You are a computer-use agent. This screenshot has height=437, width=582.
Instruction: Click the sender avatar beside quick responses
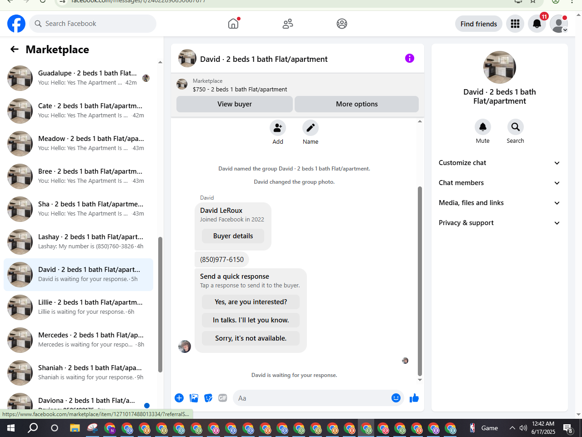point(185,347)
